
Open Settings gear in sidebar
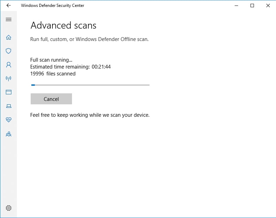pyautogui.click(x=9, y=208)
